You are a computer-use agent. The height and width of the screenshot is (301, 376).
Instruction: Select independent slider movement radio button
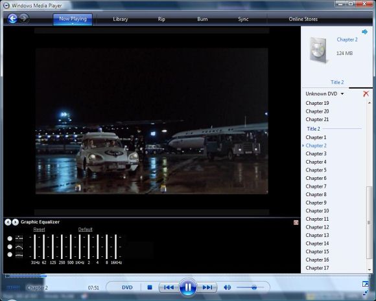tap(10, 238)
